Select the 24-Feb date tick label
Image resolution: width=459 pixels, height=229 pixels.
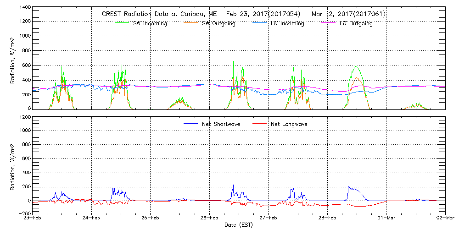point(92,218)
